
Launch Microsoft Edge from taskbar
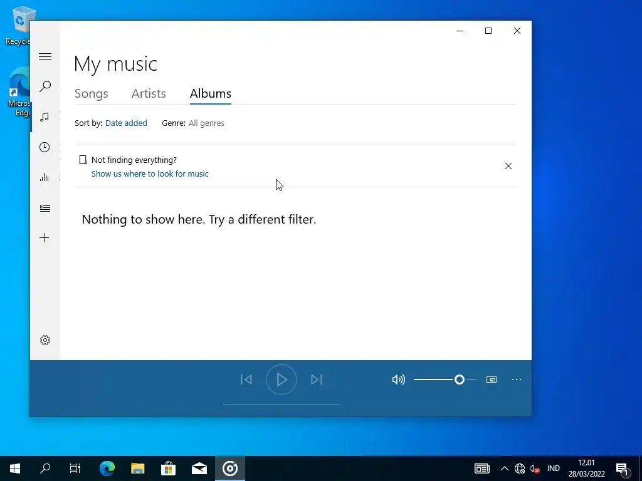click(107, 468)
